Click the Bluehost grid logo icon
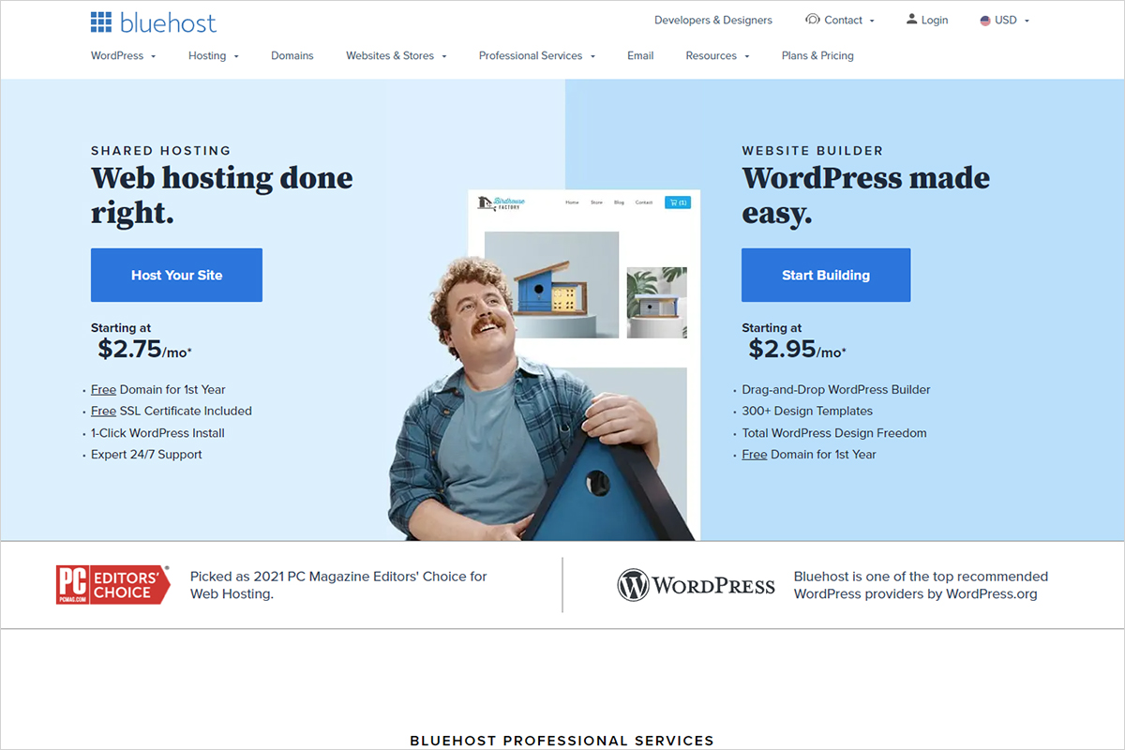The image size is (1125, 750). 101,22
